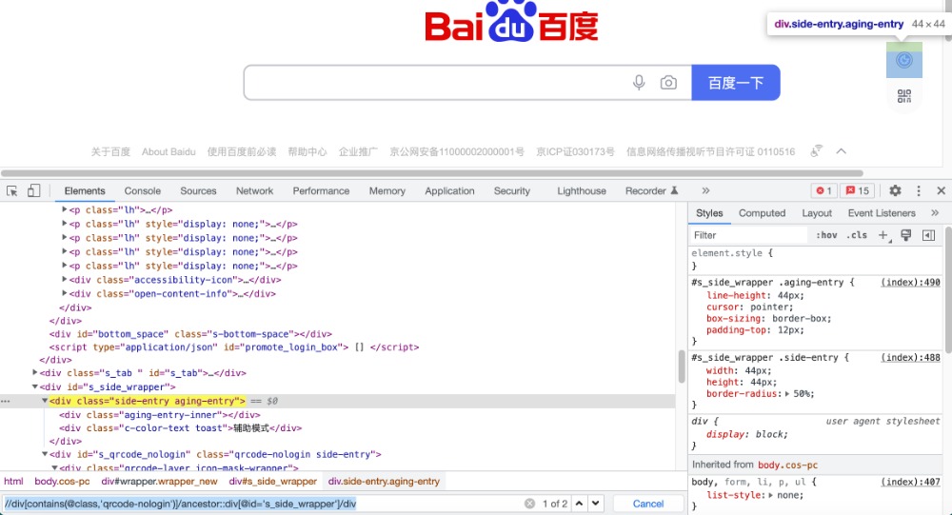Open the Application tab

click(450, 190)
